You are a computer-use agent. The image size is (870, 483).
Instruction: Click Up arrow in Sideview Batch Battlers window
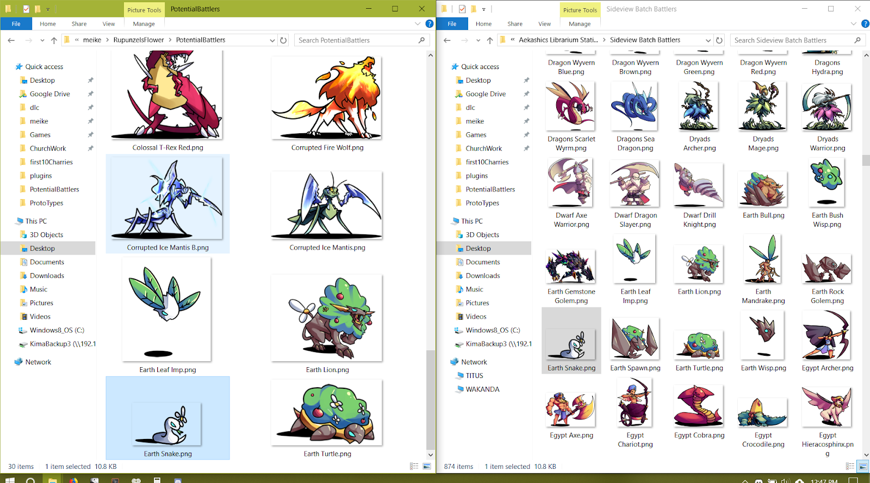pyautogui.click(x=490, y=40)
